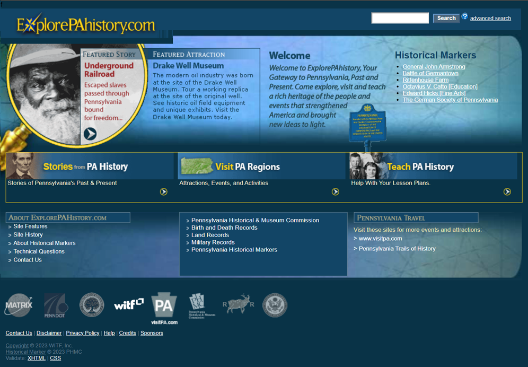Open the advanced search link
The width and height of the screenshot is (528, 367).
tap(490, 18)
